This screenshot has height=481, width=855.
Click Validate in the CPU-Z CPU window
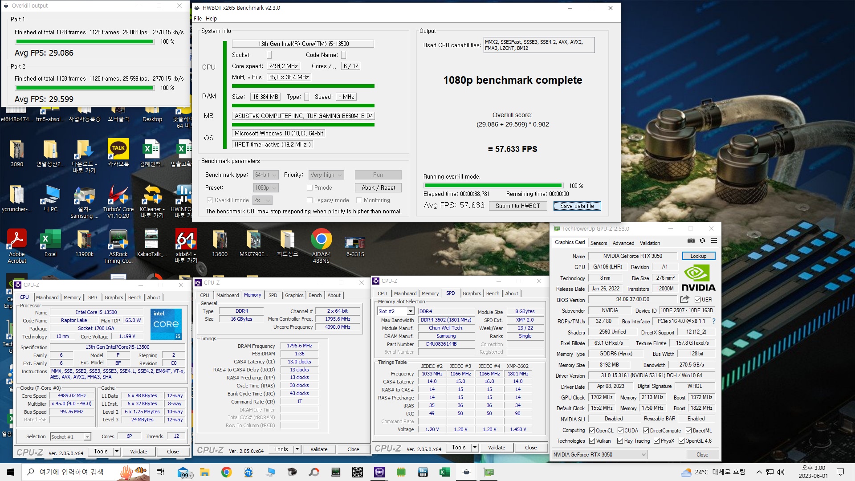tap(138, 452)
